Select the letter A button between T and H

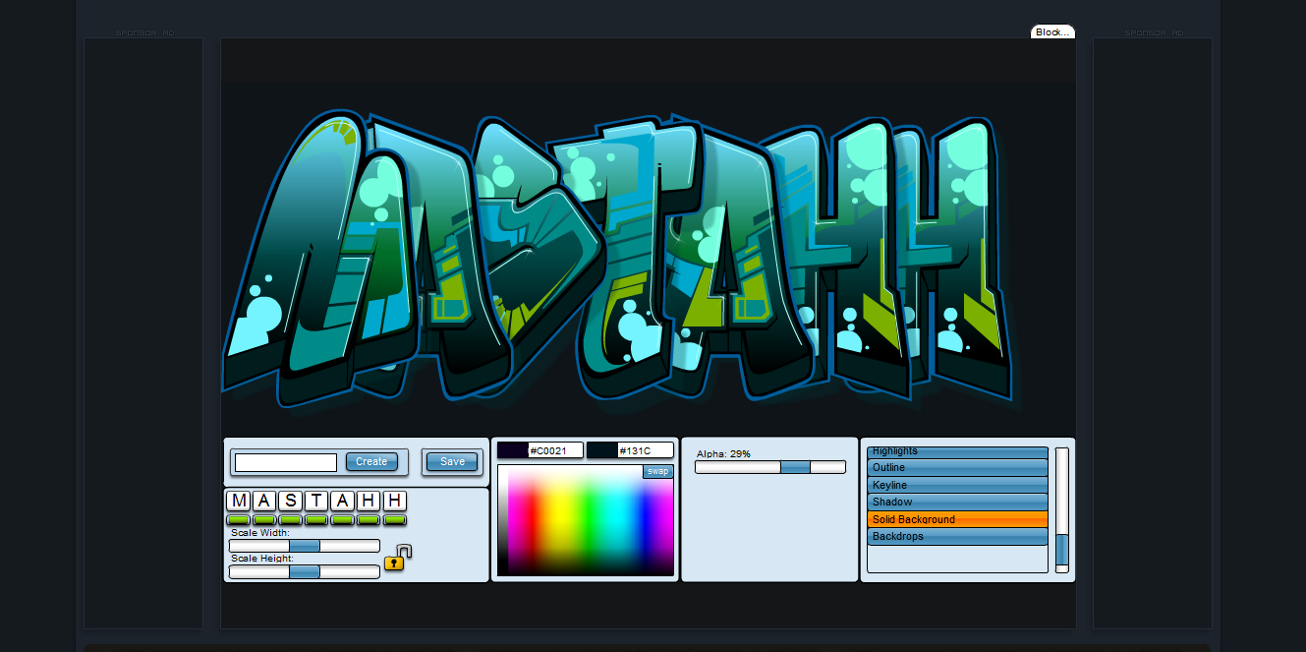coord(343,501)
